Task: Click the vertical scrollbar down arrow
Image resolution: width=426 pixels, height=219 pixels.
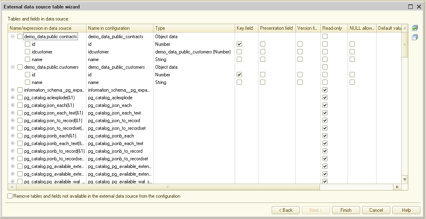Action: (x=405, y=179)
